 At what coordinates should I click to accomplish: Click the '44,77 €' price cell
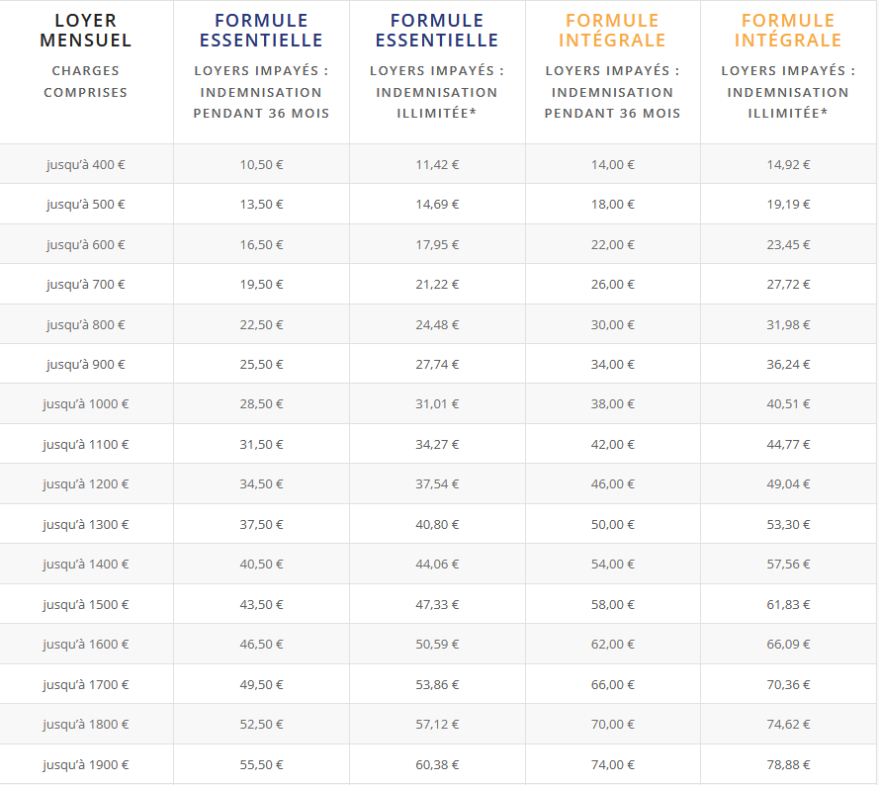(x=788, y=445)
